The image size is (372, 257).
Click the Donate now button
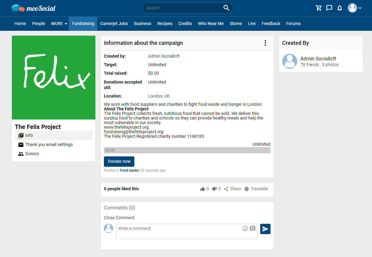tap(119, 162)
